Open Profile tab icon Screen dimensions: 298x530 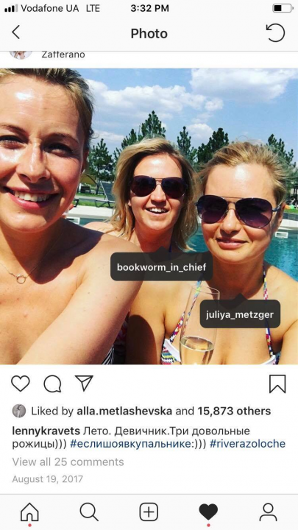coord(268,512)
